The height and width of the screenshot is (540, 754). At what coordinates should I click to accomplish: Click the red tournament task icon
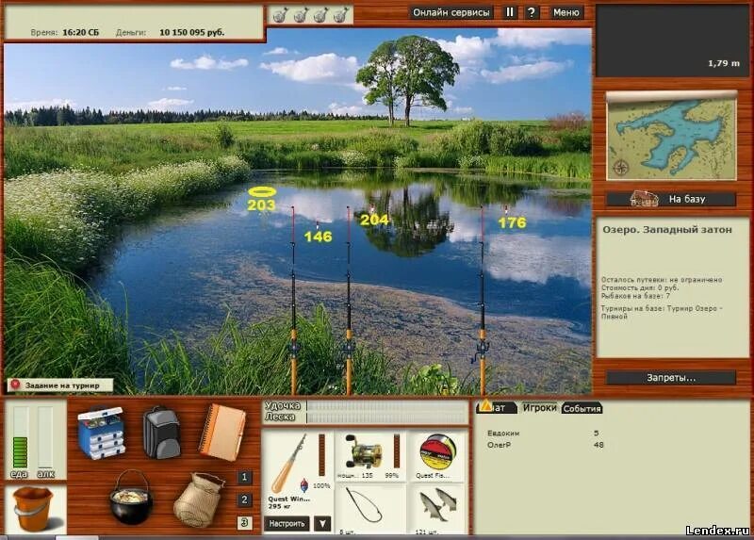point(15,385)
